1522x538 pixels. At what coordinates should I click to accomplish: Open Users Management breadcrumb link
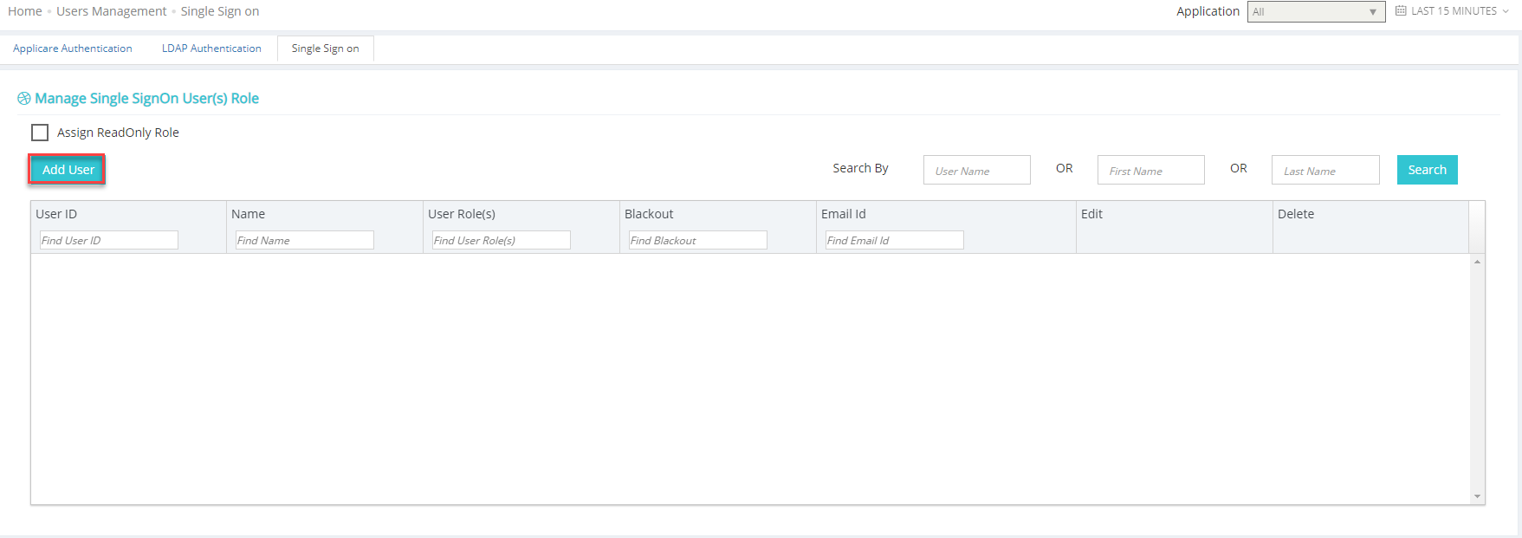112,11
